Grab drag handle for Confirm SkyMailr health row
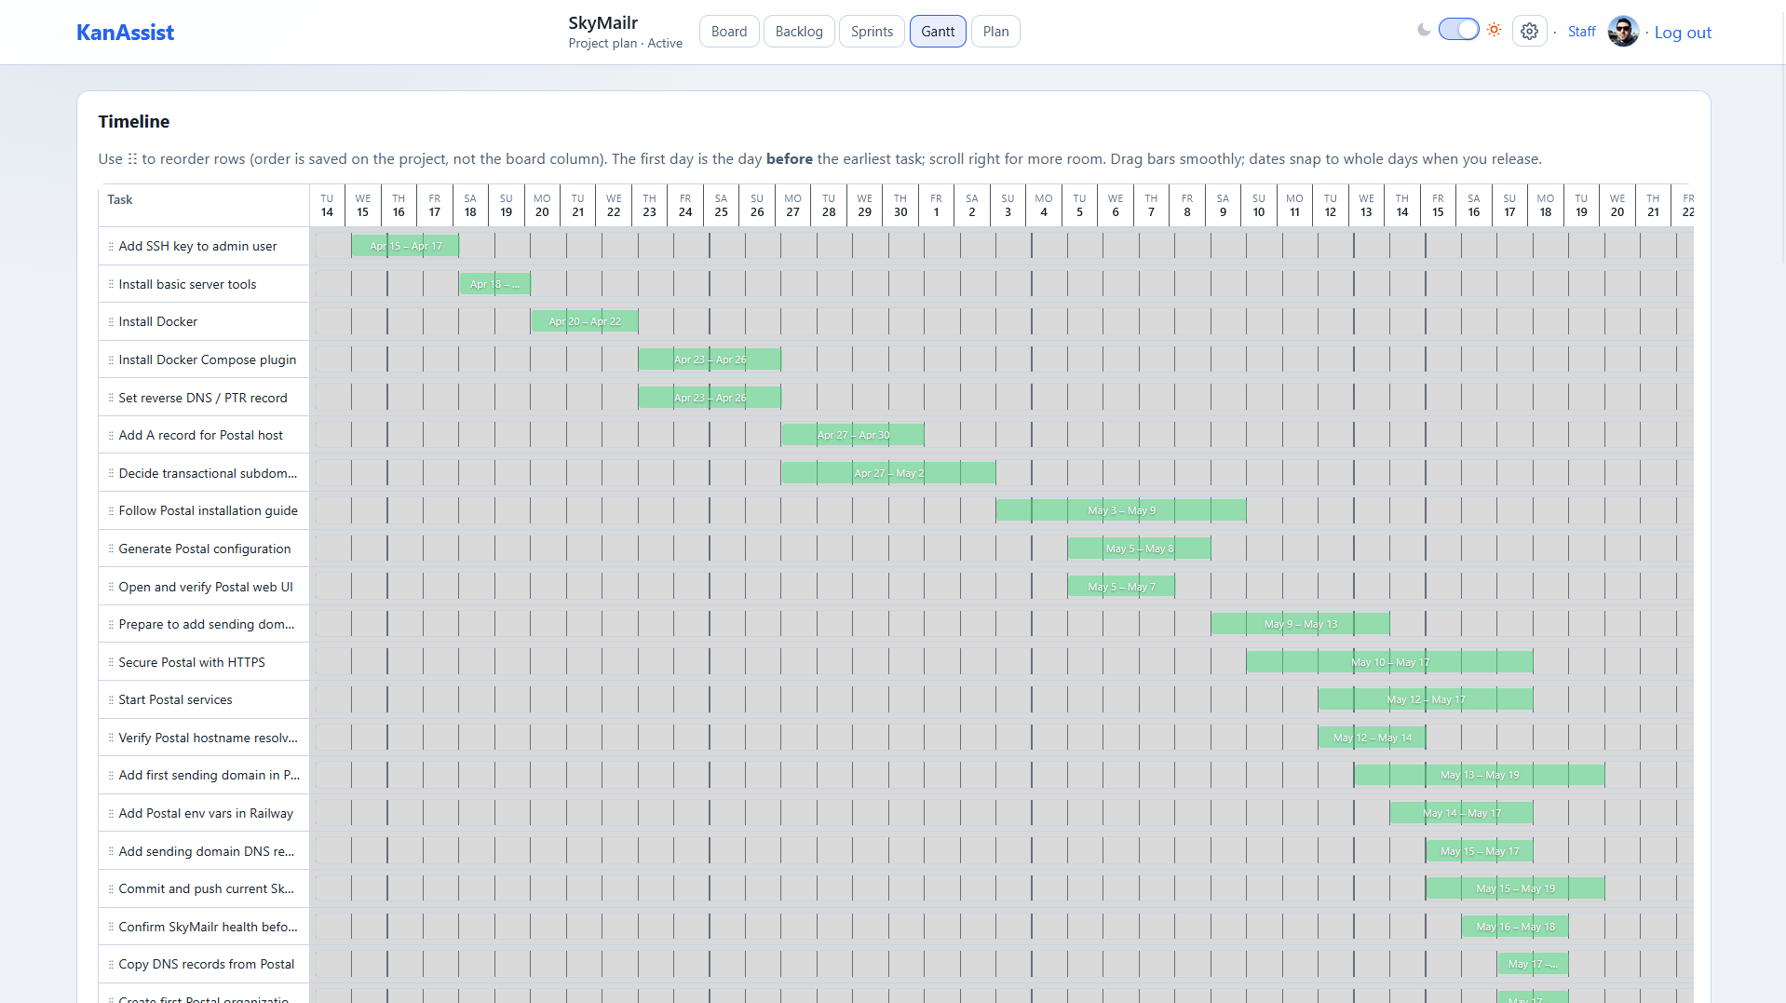This screenshot has height=1003, width=1786. [x=111, y=928]
